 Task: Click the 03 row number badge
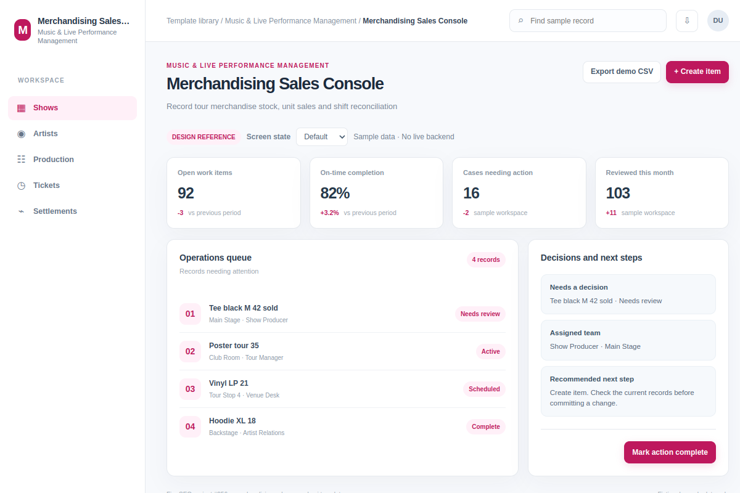coord(190,389)
